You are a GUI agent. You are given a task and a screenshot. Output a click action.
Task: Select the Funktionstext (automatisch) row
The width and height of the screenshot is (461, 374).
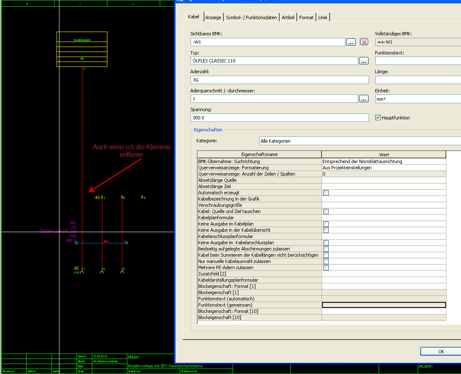click(x=322, y=299)
